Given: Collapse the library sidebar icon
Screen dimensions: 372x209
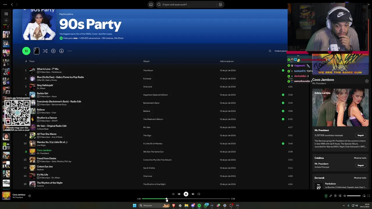Looking at the screenshot, I should (6, 14).
